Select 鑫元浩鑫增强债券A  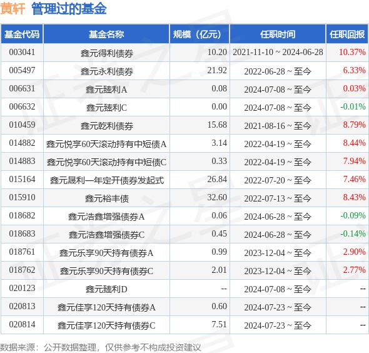tap(106, 217)
